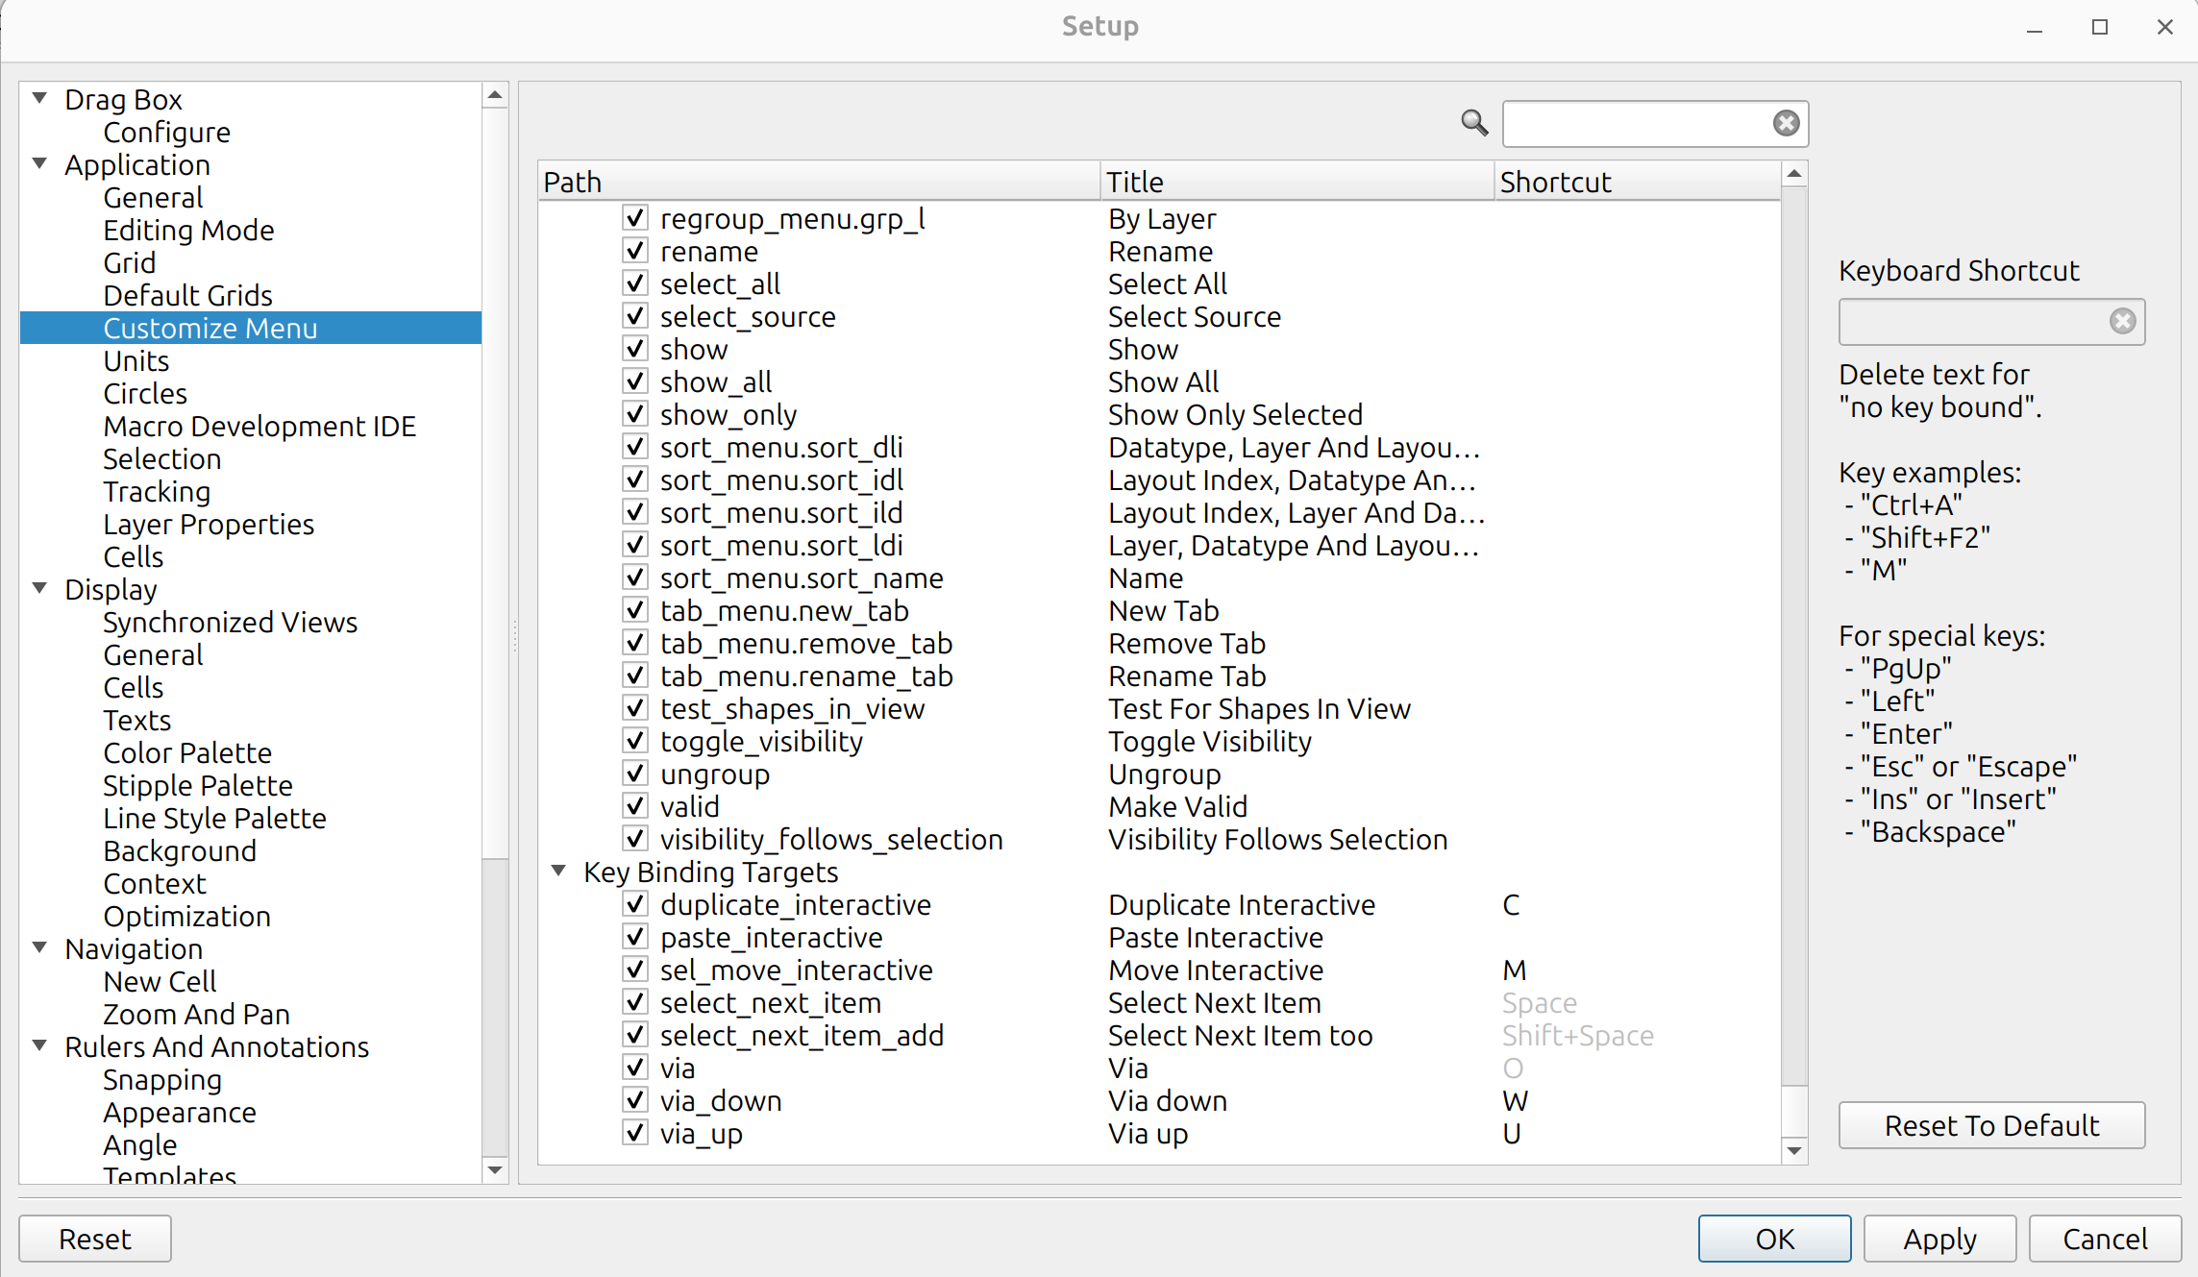The image size is (2198, 1277).
Task: Disable the toggle_visibility menu entry checkbox
Action: (x=635, y=741)
